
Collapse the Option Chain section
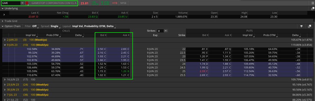pyautogui.click(x=2, y=26)
